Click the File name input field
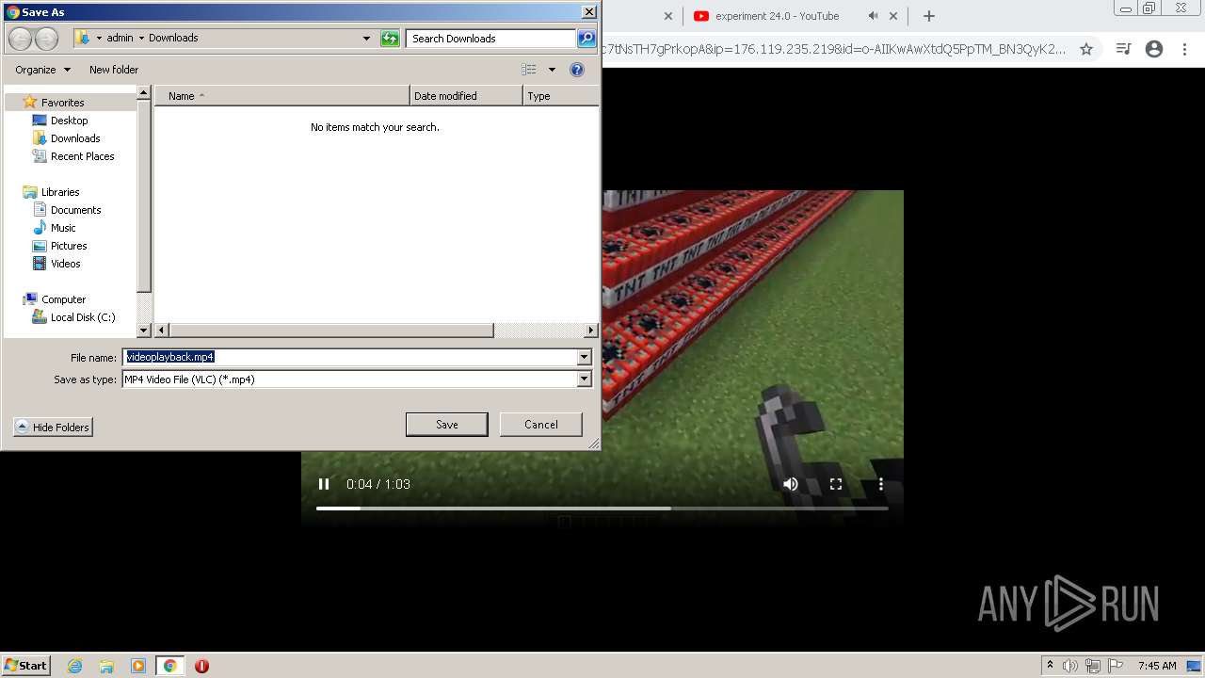This screenshot has height=678, width=1205. pos(350,357)
